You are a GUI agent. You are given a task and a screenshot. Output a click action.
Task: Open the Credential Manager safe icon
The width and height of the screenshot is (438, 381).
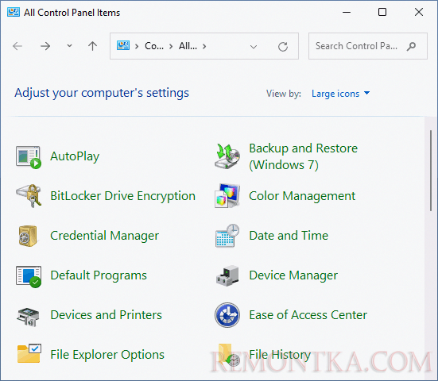click(x=28, y=236)
